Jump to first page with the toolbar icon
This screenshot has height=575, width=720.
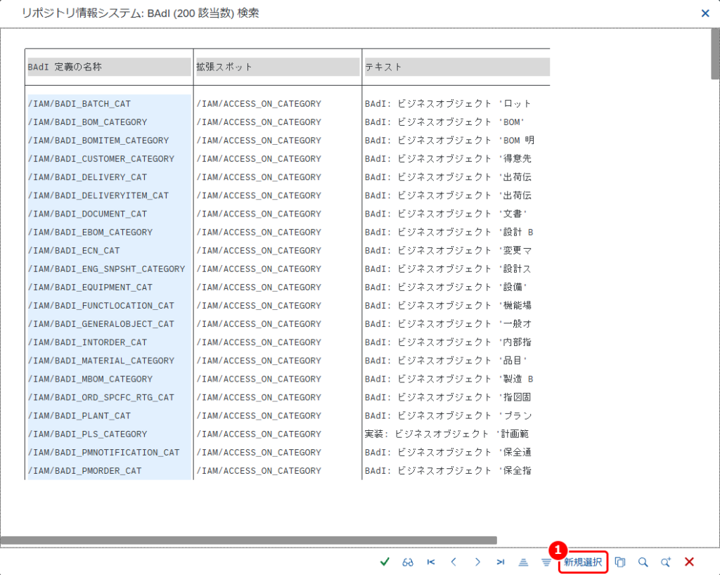[431, 562]
